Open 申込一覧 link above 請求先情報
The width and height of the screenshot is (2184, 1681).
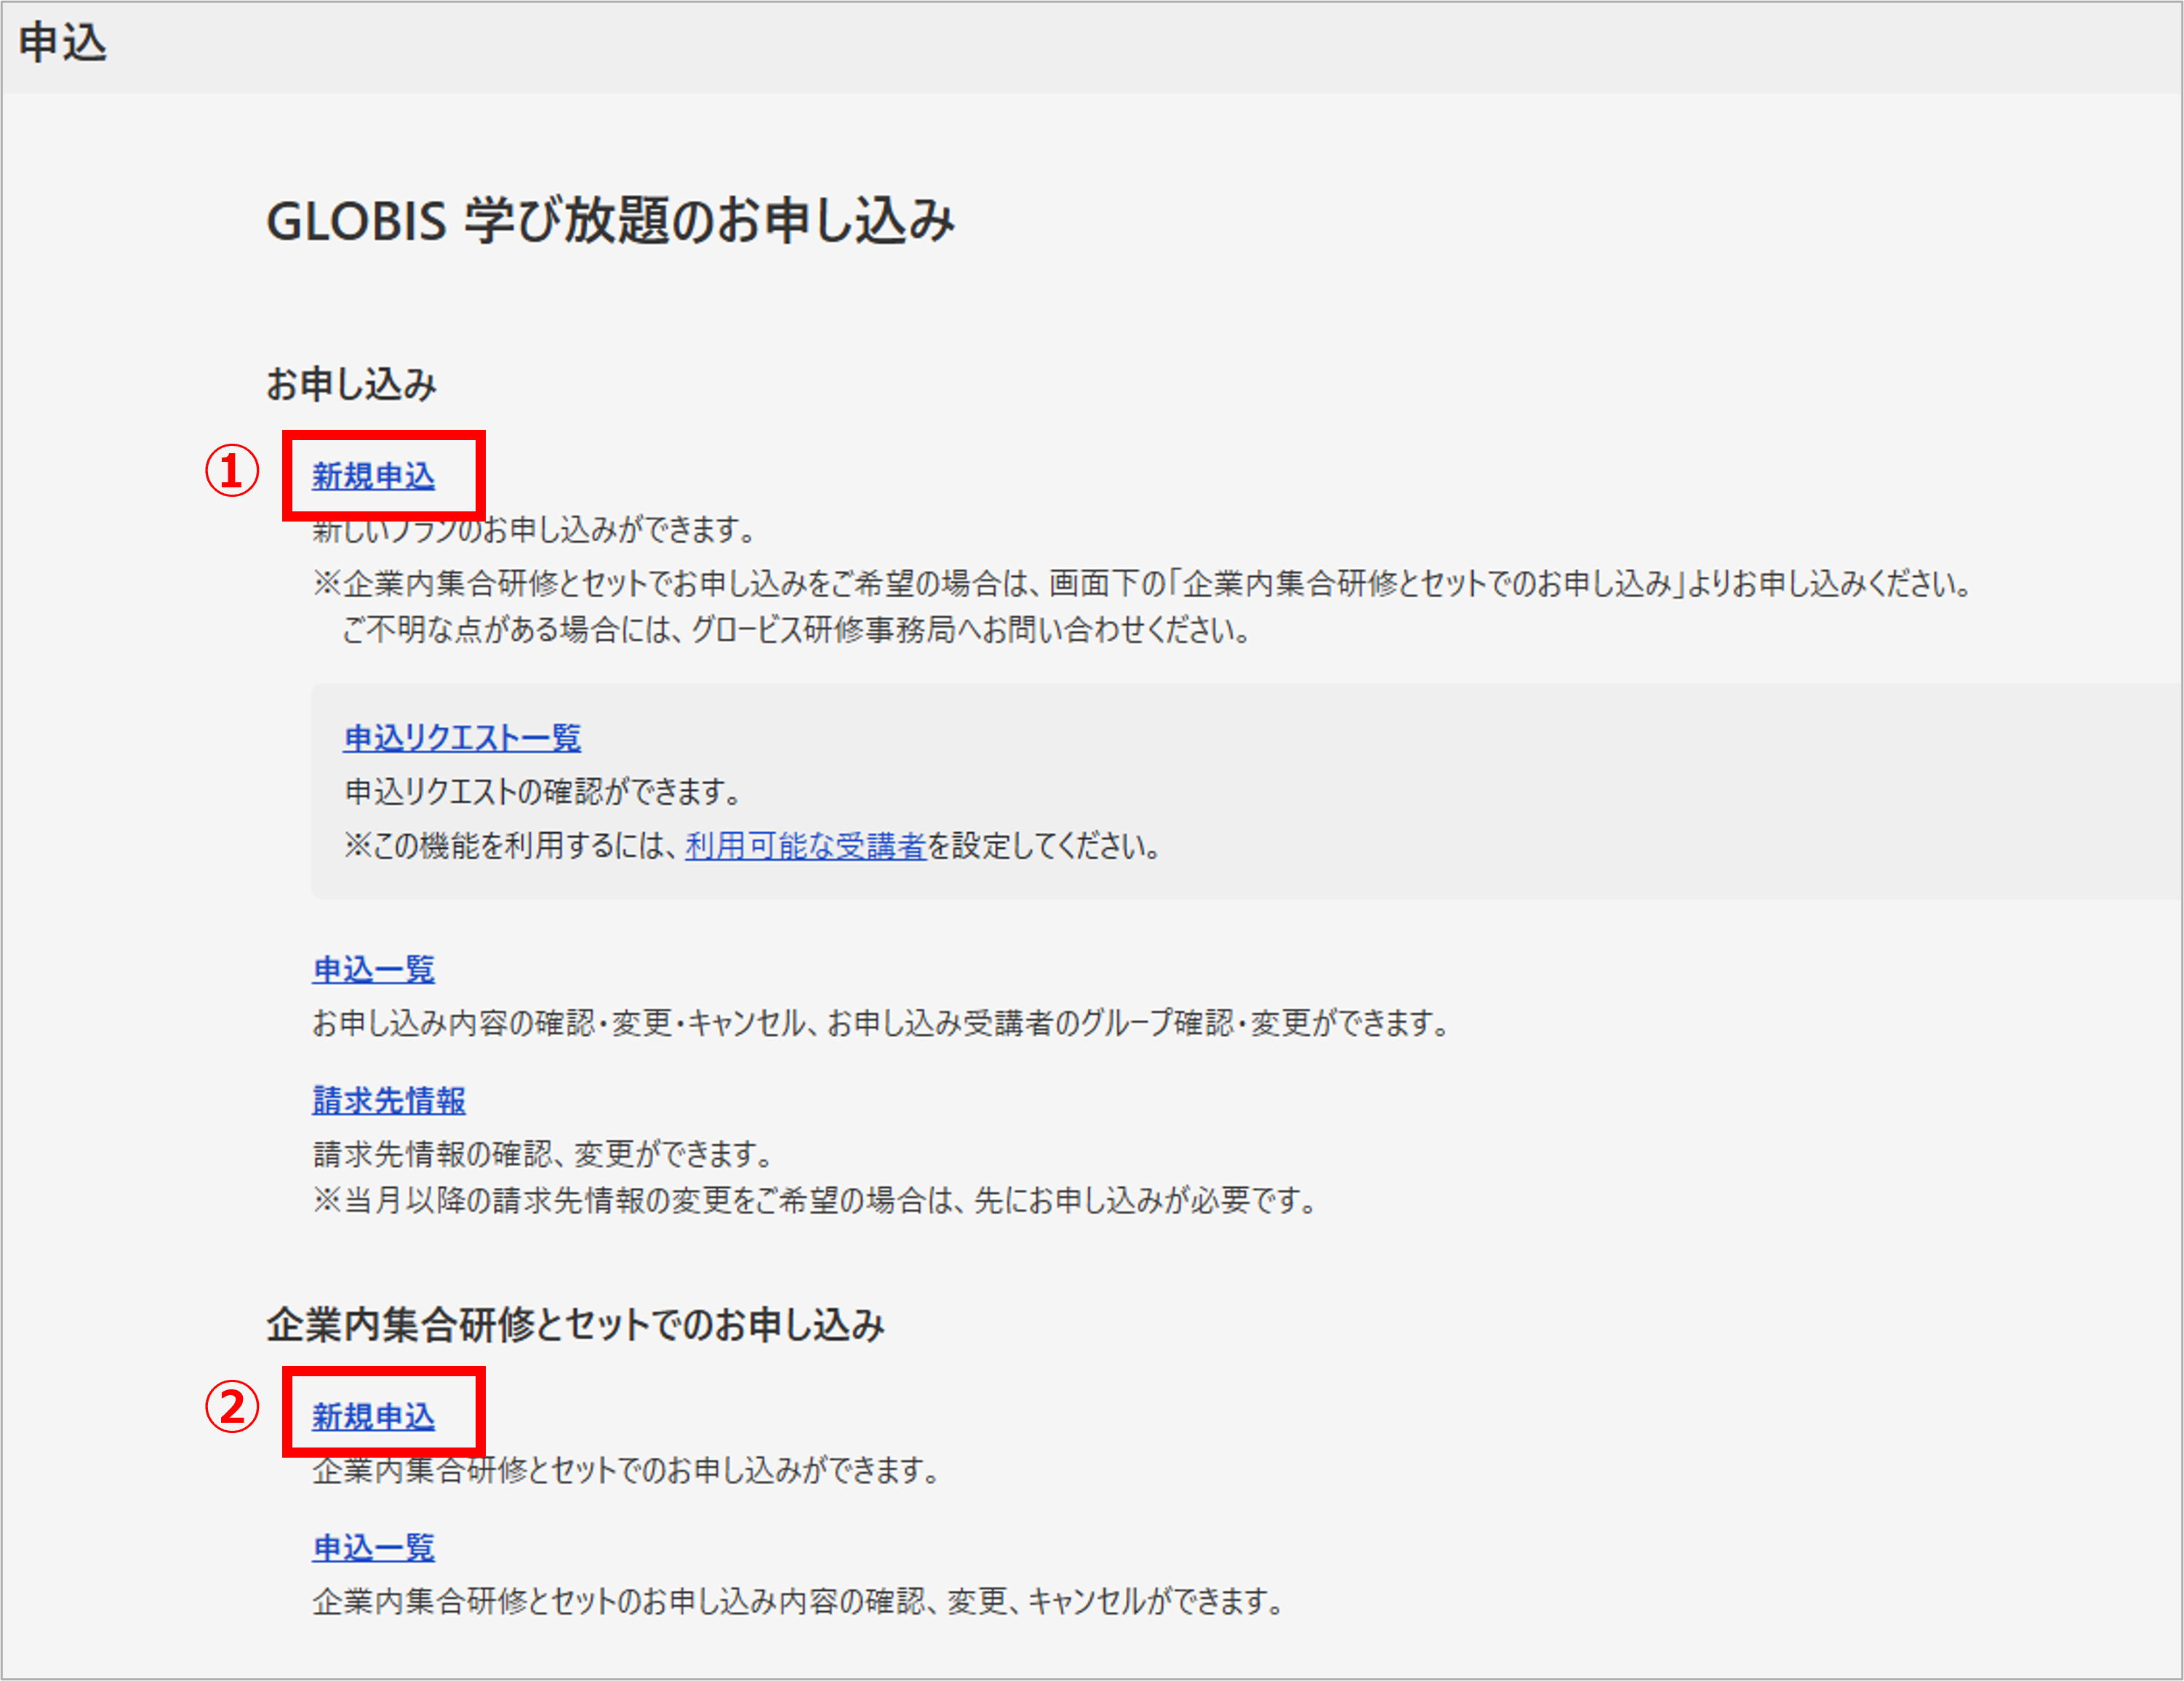tap(373, 969)
